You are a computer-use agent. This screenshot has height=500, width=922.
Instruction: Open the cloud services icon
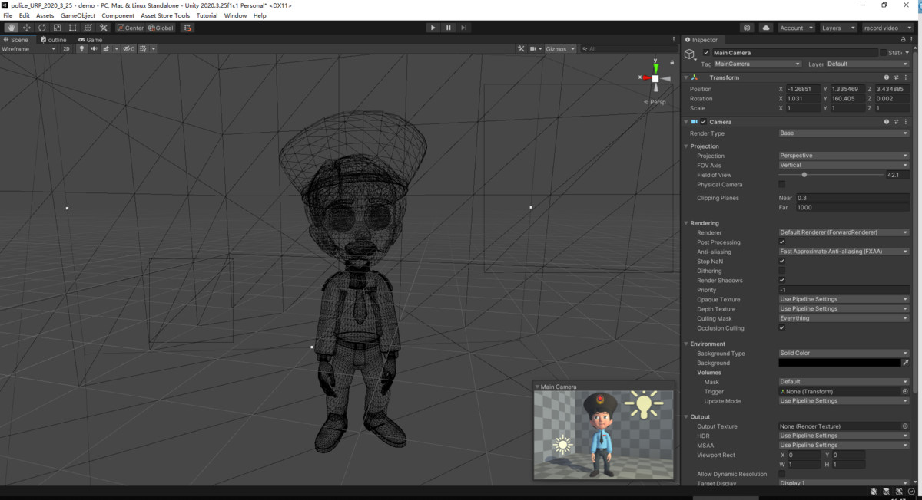(766, 28)
